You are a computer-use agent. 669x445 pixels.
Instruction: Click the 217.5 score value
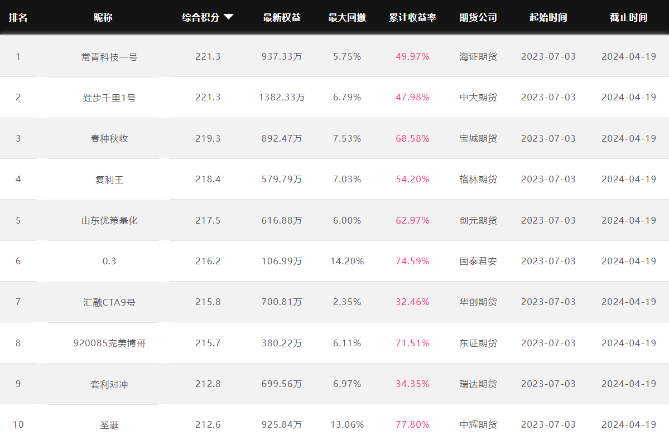(x=208, y=220)
